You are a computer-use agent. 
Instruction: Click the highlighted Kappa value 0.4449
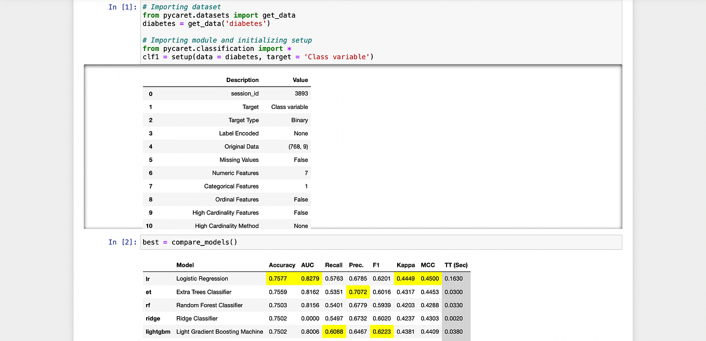point(405,279)
